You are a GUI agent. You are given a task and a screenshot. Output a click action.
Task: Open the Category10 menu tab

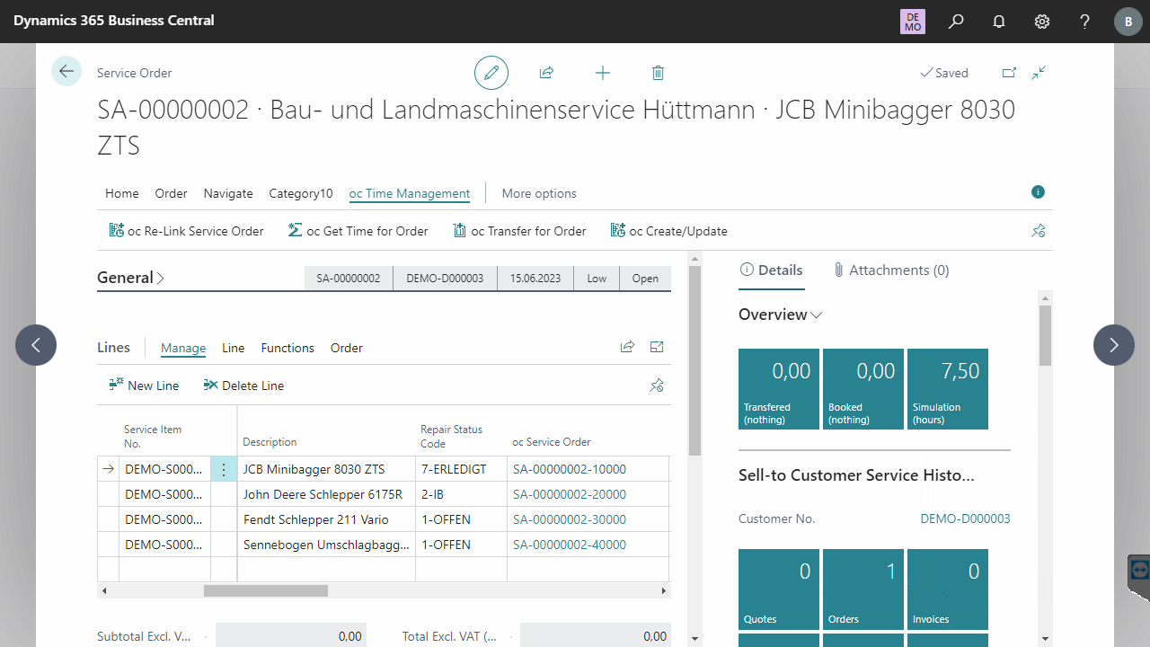tap(301, 193)
